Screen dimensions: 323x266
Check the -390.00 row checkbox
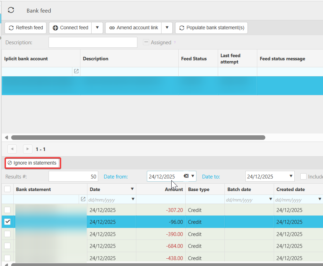7,234
